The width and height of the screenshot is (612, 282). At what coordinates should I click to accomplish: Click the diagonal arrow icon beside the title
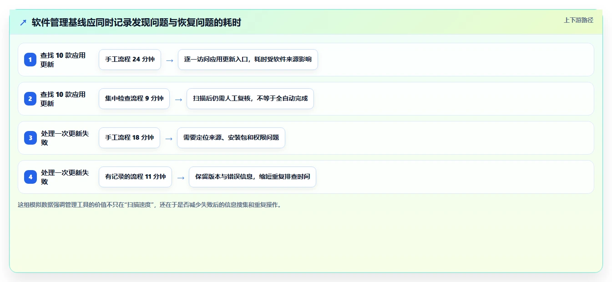tap(23, 22)
